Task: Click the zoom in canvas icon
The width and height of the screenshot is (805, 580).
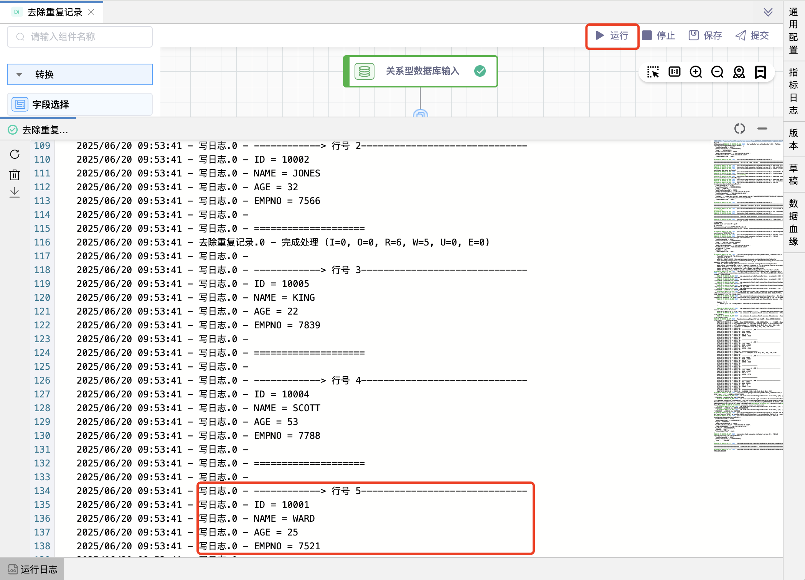Action: (696, 72)
